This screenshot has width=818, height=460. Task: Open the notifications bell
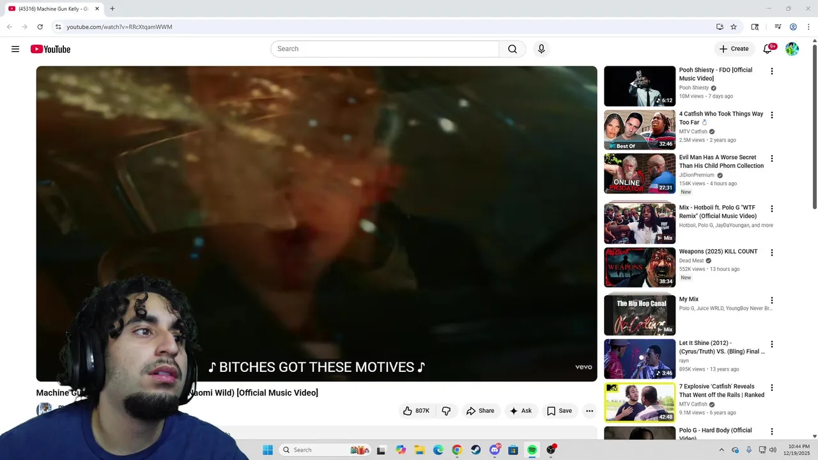(x=768, y=49)
